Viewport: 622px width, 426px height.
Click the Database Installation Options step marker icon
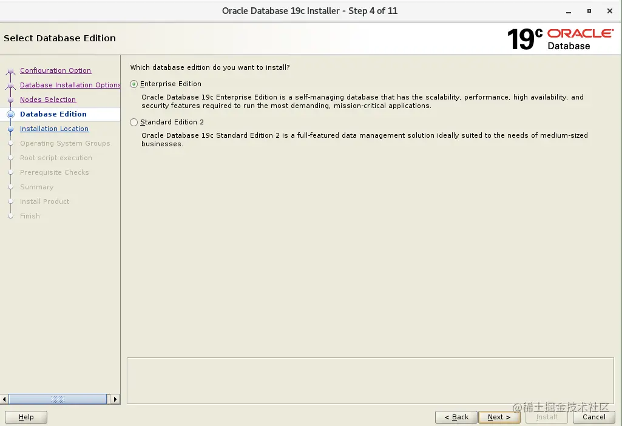[11, 86]
